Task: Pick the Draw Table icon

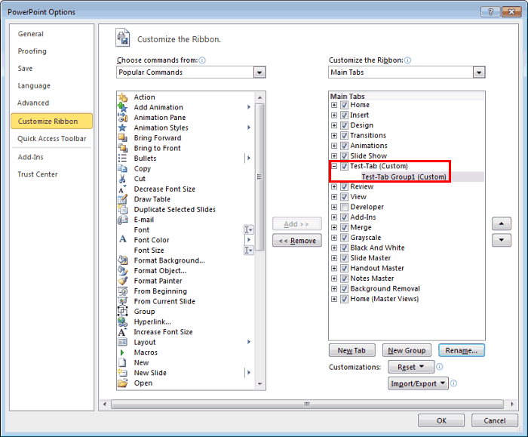Action: (123, 199)
